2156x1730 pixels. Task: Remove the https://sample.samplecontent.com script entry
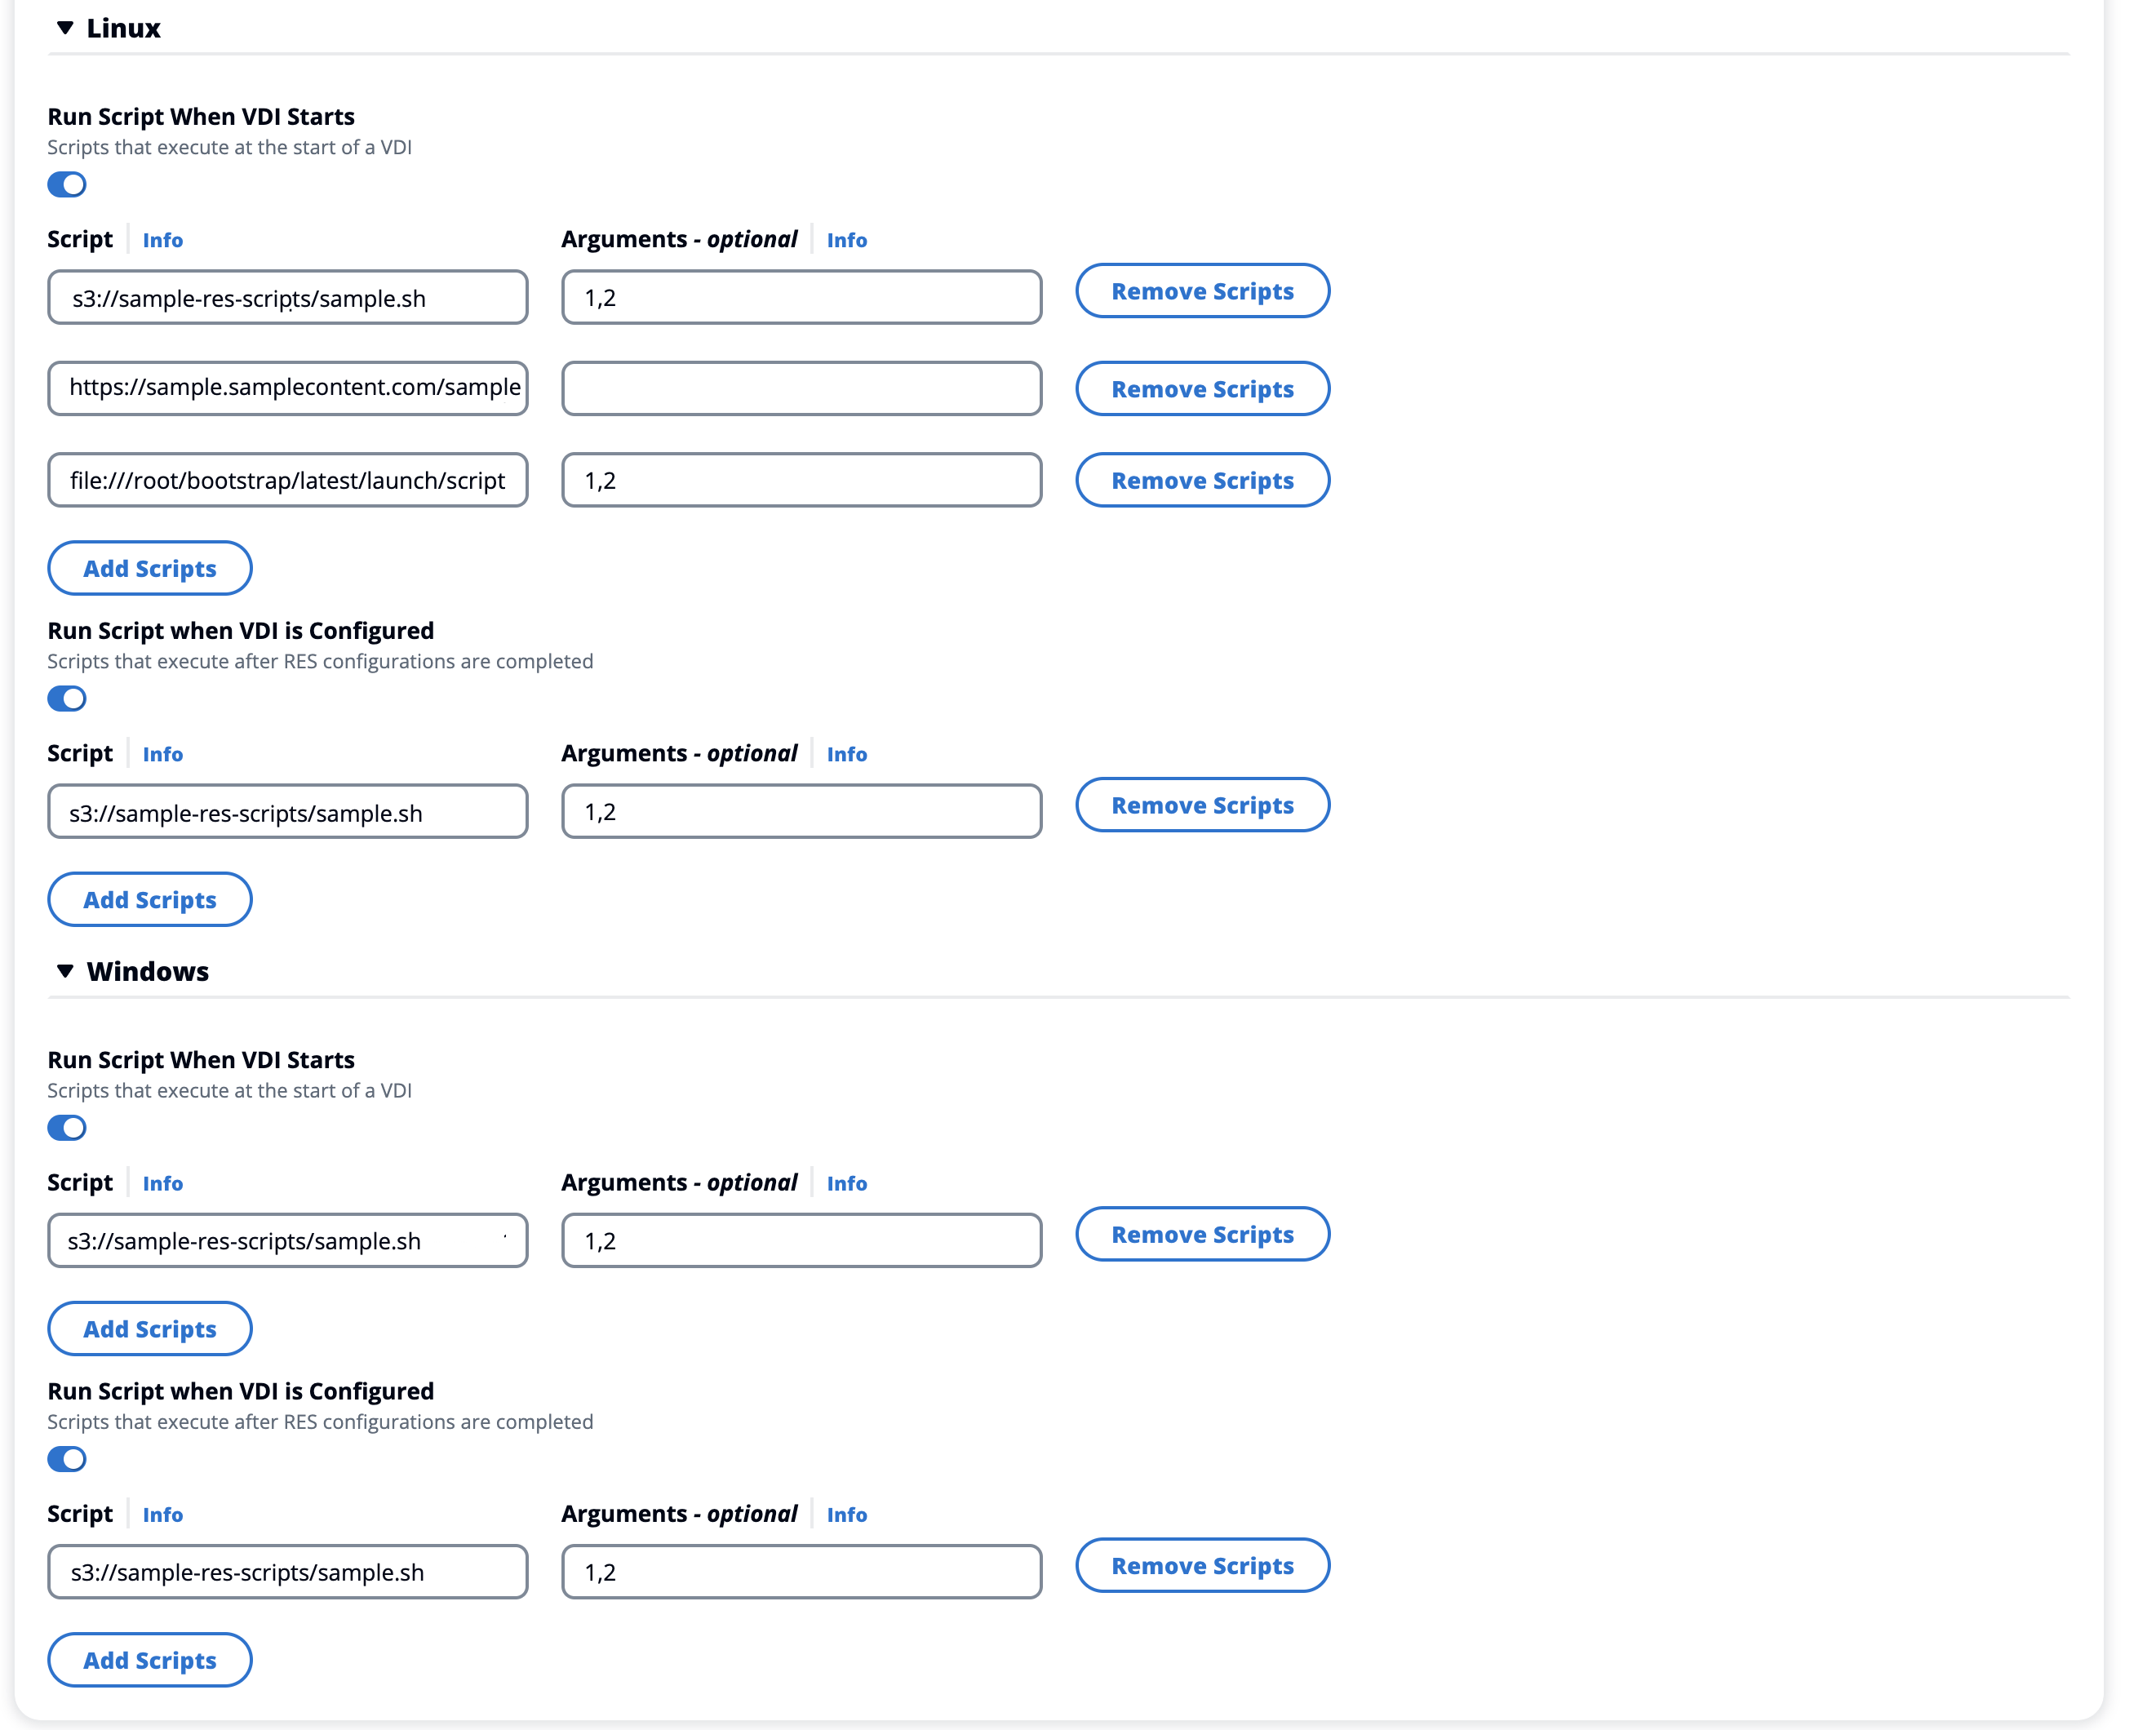coord(1202,388)
